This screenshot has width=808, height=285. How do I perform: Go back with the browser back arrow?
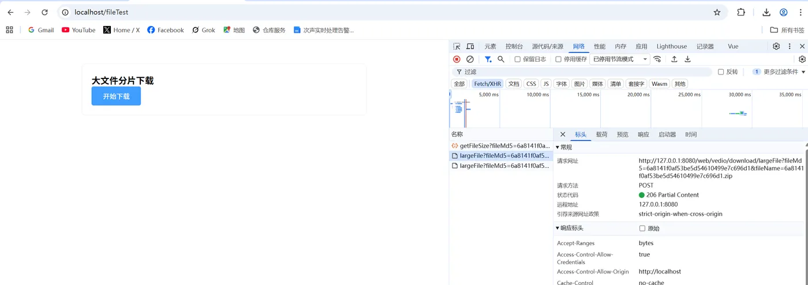tap(10, 12)
